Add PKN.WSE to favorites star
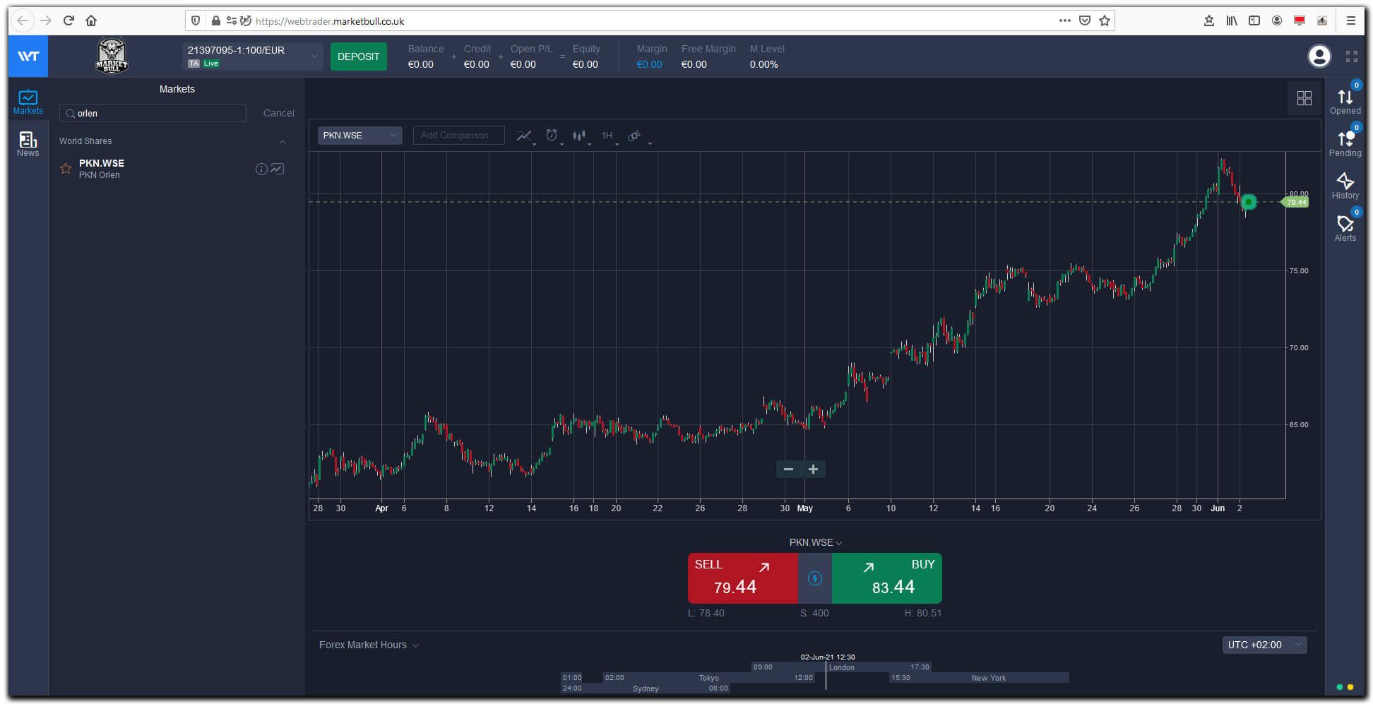1373x704 pixels. coord(66,169)
